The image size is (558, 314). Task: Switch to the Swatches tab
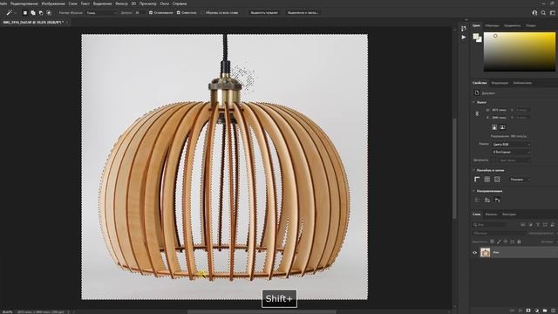tap(492, 25)
